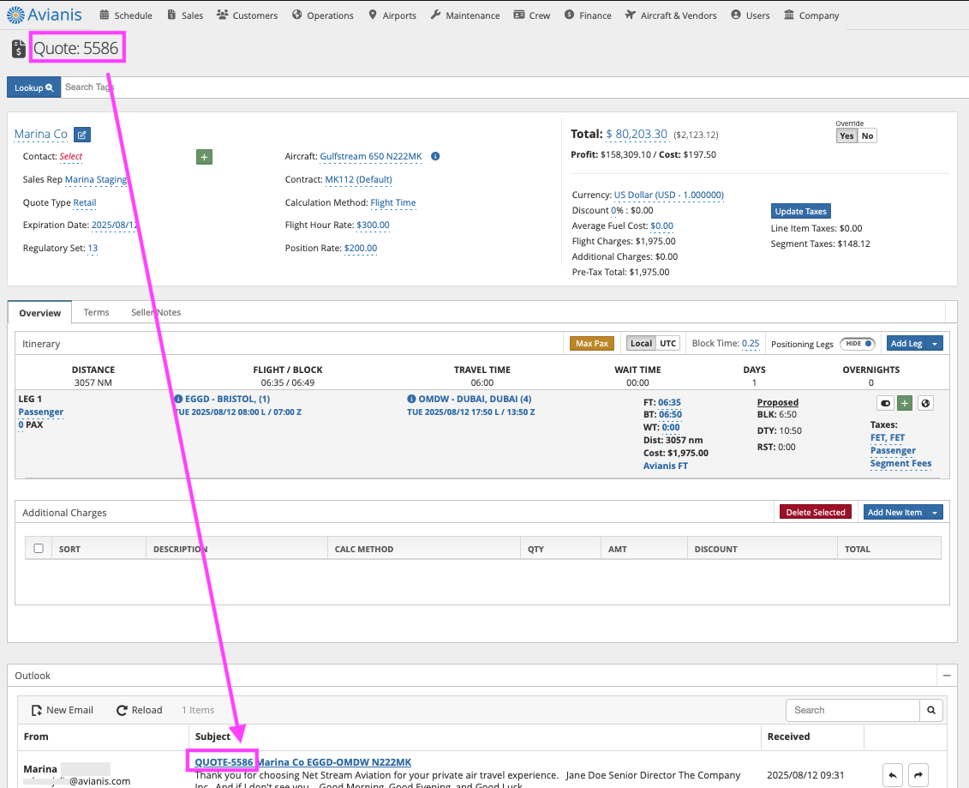Add a contact with the green plus

coord(204,157)
